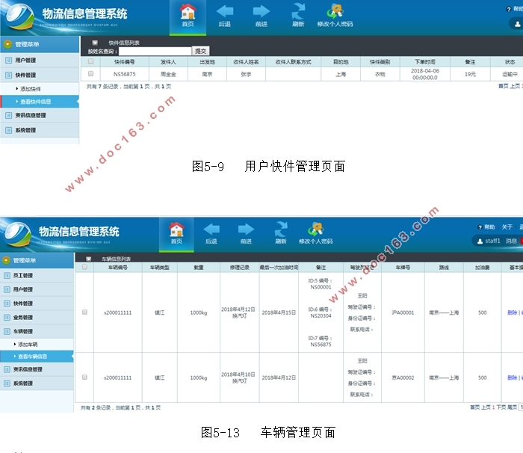Collapse 管理菜单 header on 车辆 page

point(37,260)
